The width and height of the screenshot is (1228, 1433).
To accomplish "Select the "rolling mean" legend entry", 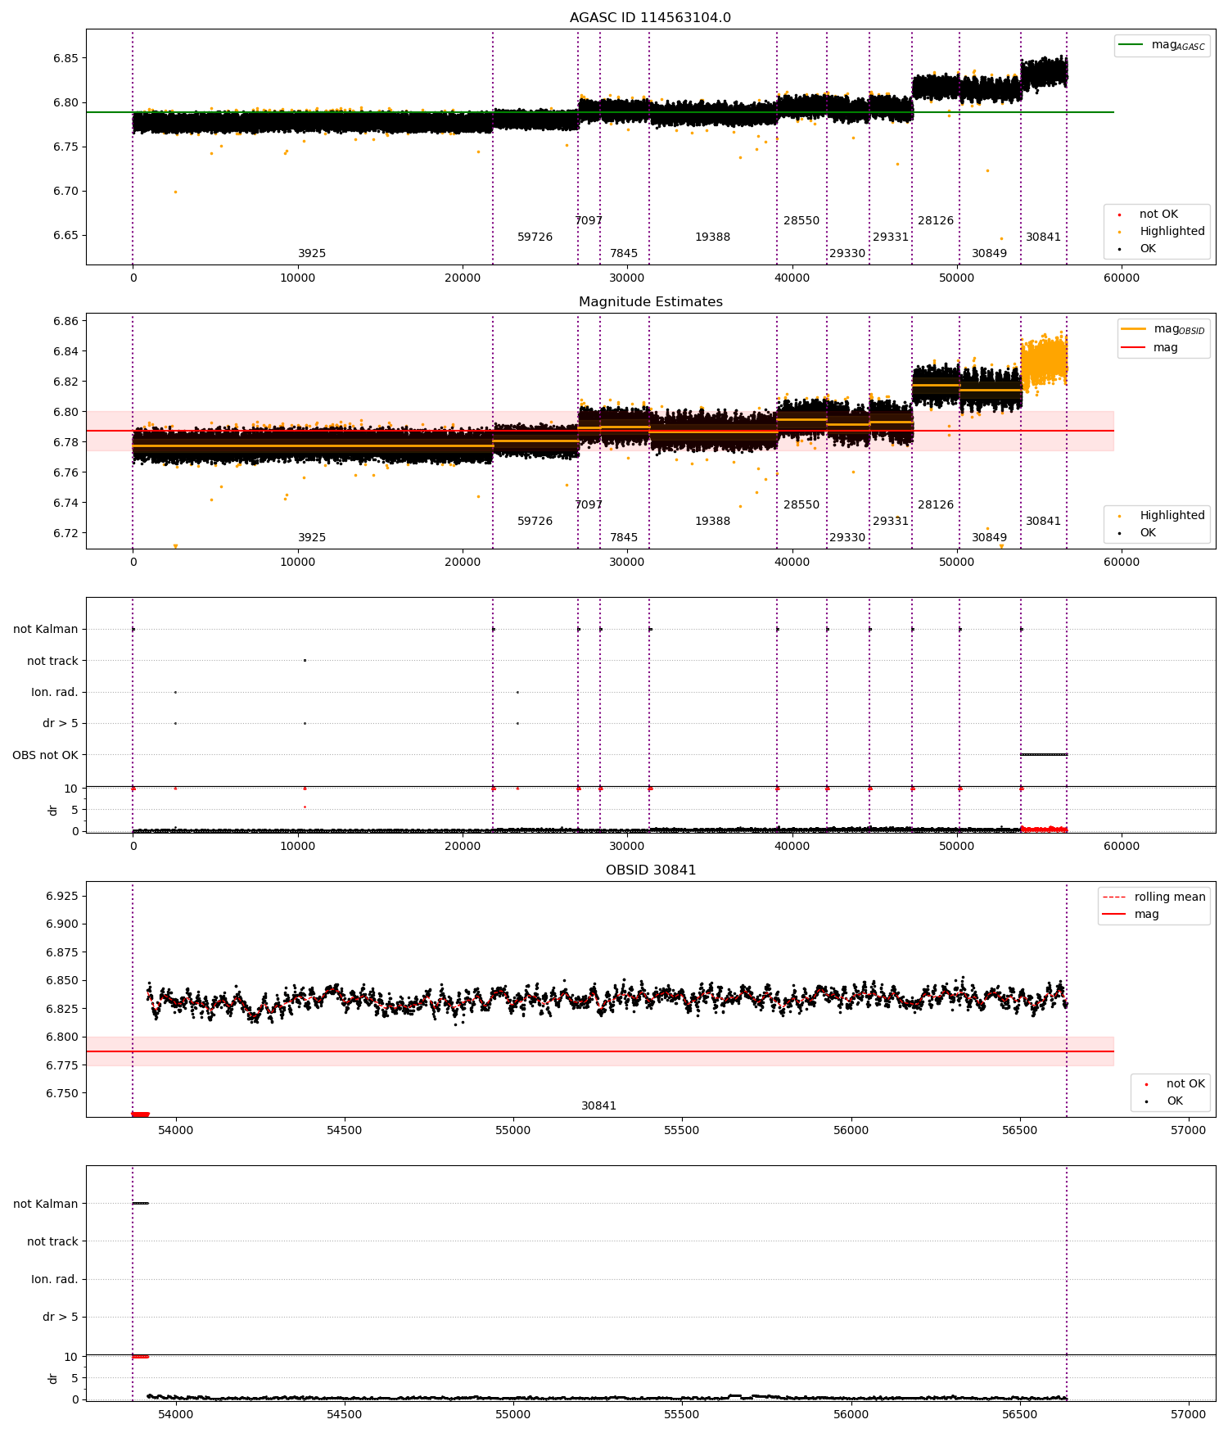I will click(1154, 897).
